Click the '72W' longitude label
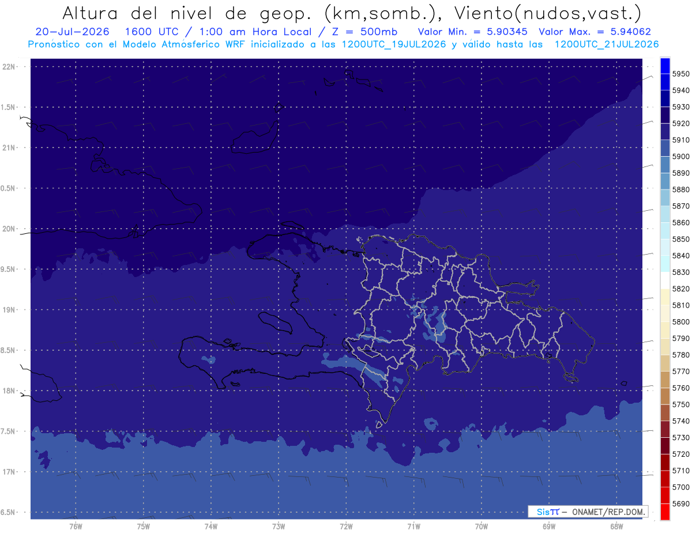The width and height of the screenshot is (692, 534). (x=346, y=526)
